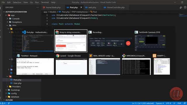Expand the database folder
The width and height of the screenshot is (187, 105).
point(6,97)
